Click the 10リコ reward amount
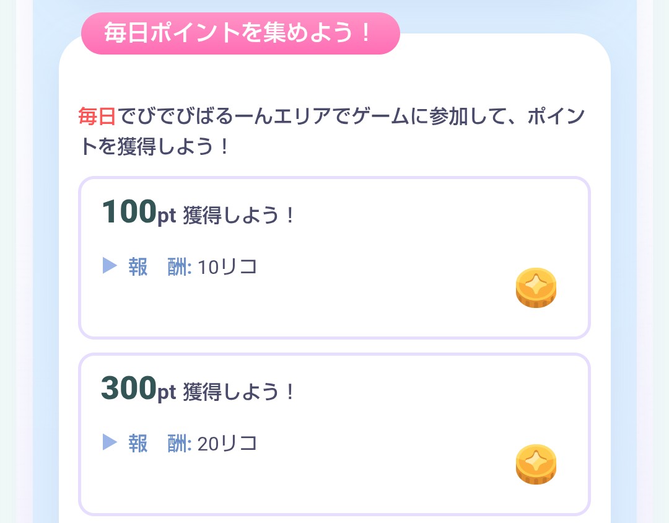This screenshot has width=669, height=523. tap(227, 267)
